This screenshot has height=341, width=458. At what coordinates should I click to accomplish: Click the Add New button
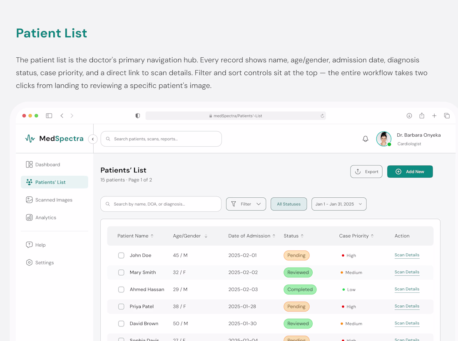pyautogui.click(x=410, y=172)
